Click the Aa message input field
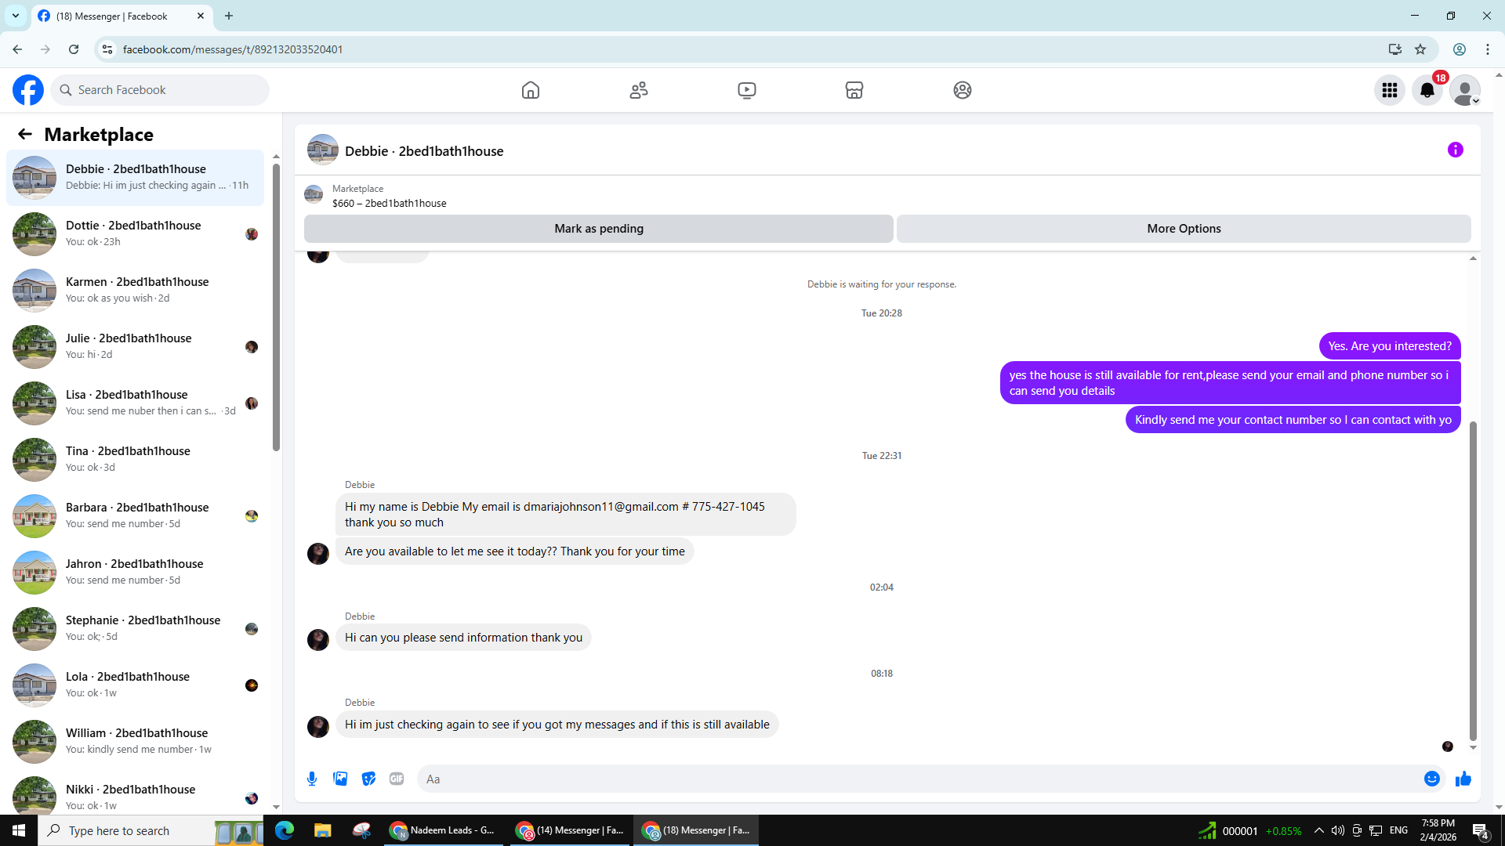This screenshot has width=1505, height=846. 917,779
